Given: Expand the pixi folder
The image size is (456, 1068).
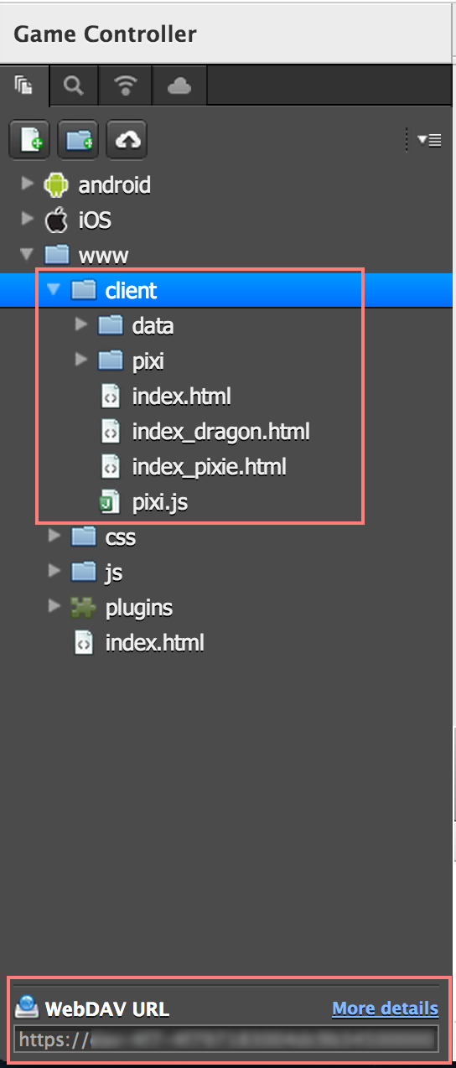Looking at the screenshot, I should pyautogui.click(x=81, y=360).
